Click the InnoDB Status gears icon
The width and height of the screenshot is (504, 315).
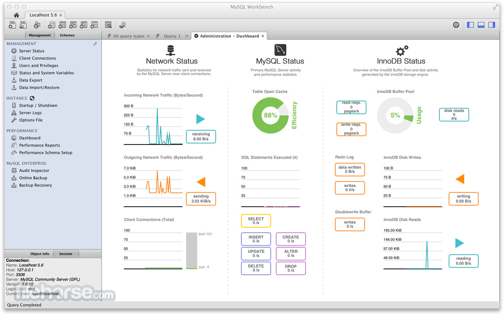click(x=402, y=50)
